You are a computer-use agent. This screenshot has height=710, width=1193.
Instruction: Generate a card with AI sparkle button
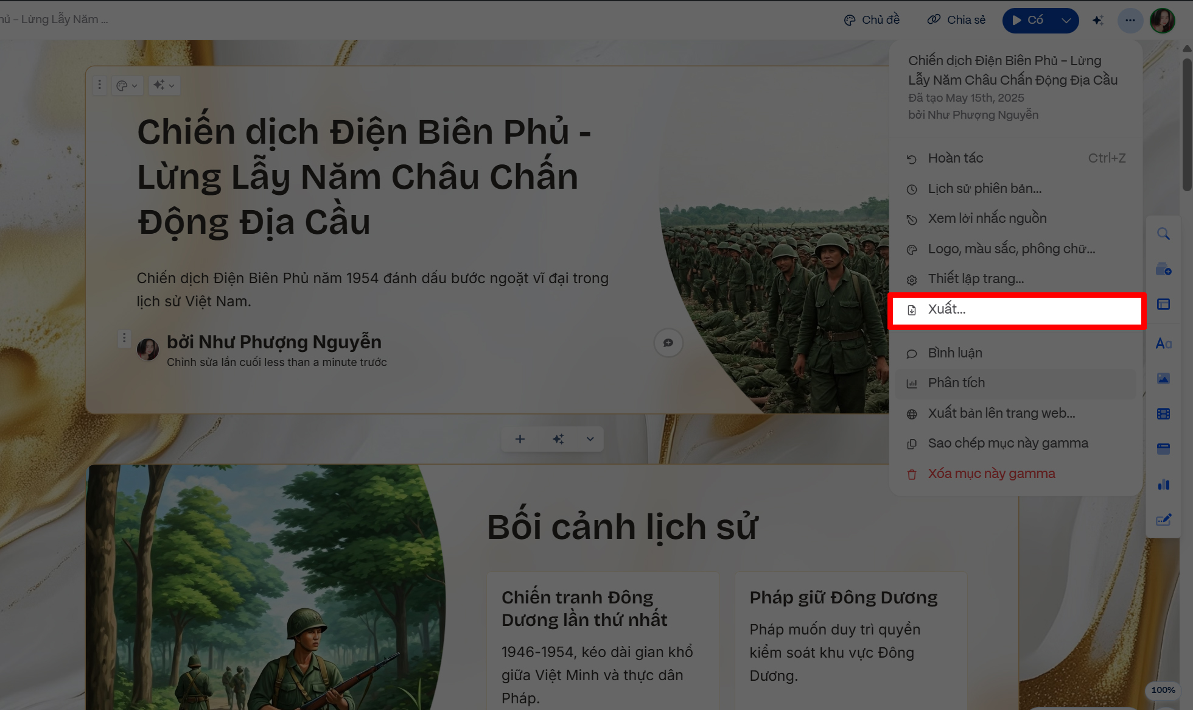(x=558, y=439)
